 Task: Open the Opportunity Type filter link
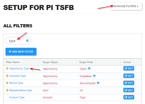pos(19,69)
